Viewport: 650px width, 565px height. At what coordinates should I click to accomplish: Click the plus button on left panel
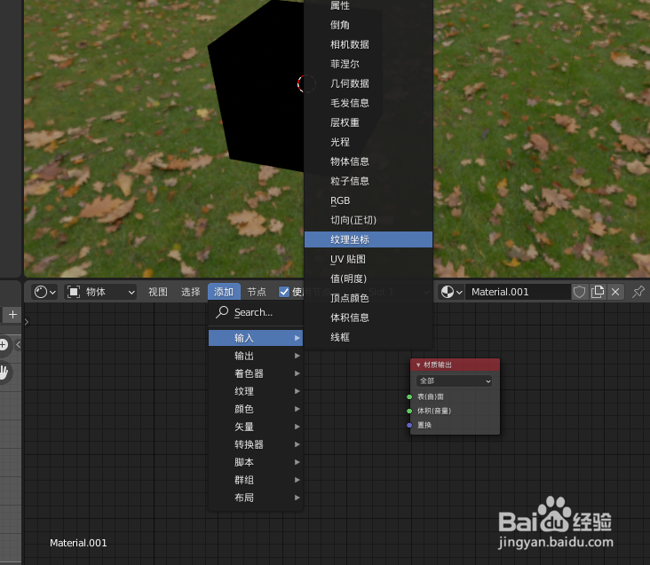(12, 315)
